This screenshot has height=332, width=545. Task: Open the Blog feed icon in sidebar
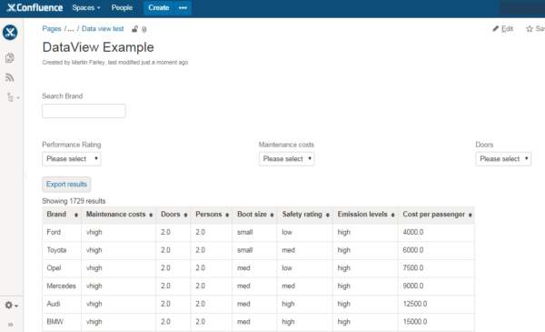click(x=10, y=77)
